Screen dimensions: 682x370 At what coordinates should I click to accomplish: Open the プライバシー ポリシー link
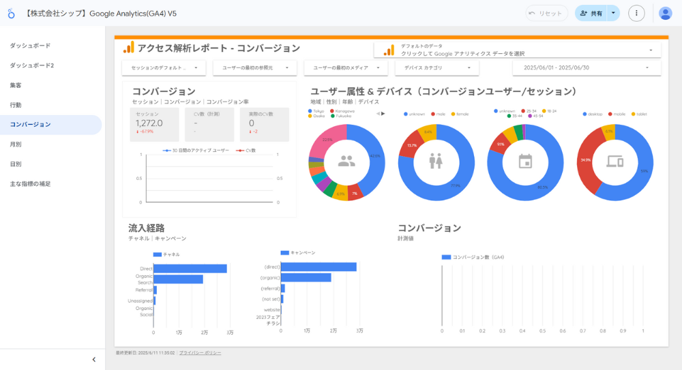coord(200,352)
